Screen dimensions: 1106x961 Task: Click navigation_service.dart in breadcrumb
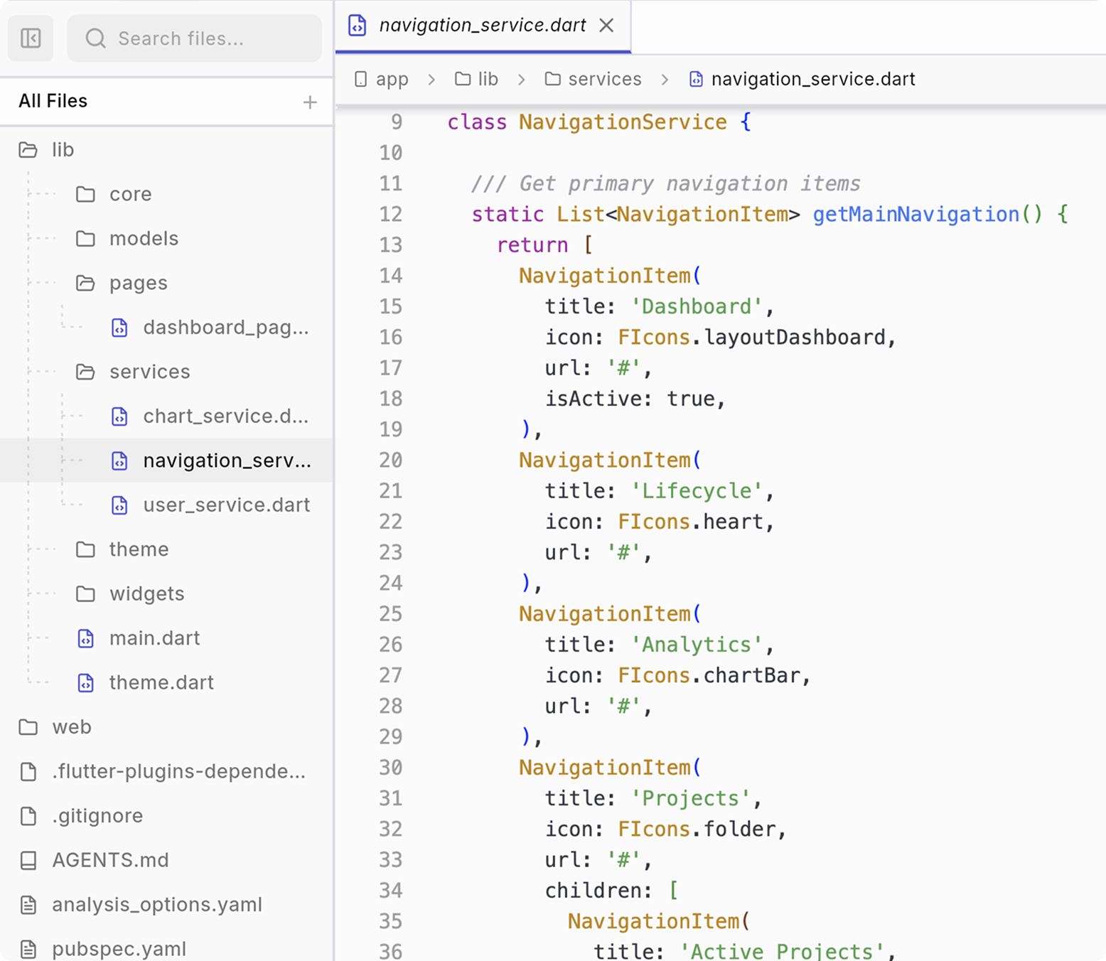802,79
